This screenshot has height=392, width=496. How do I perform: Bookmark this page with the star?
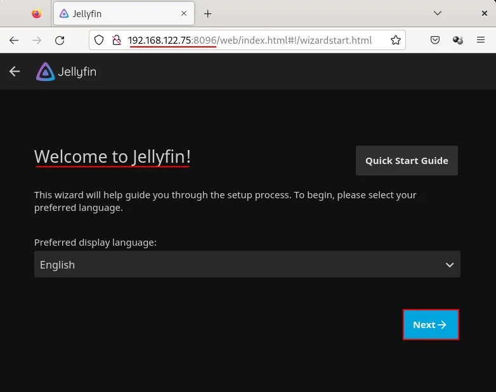click(x=395, y=40)
